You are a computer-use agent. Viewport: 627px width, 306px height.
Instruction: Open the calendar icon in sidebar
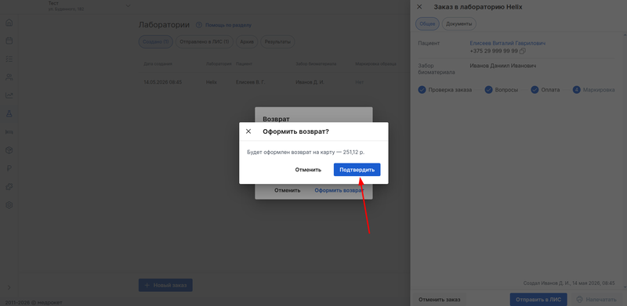[9, 41]
